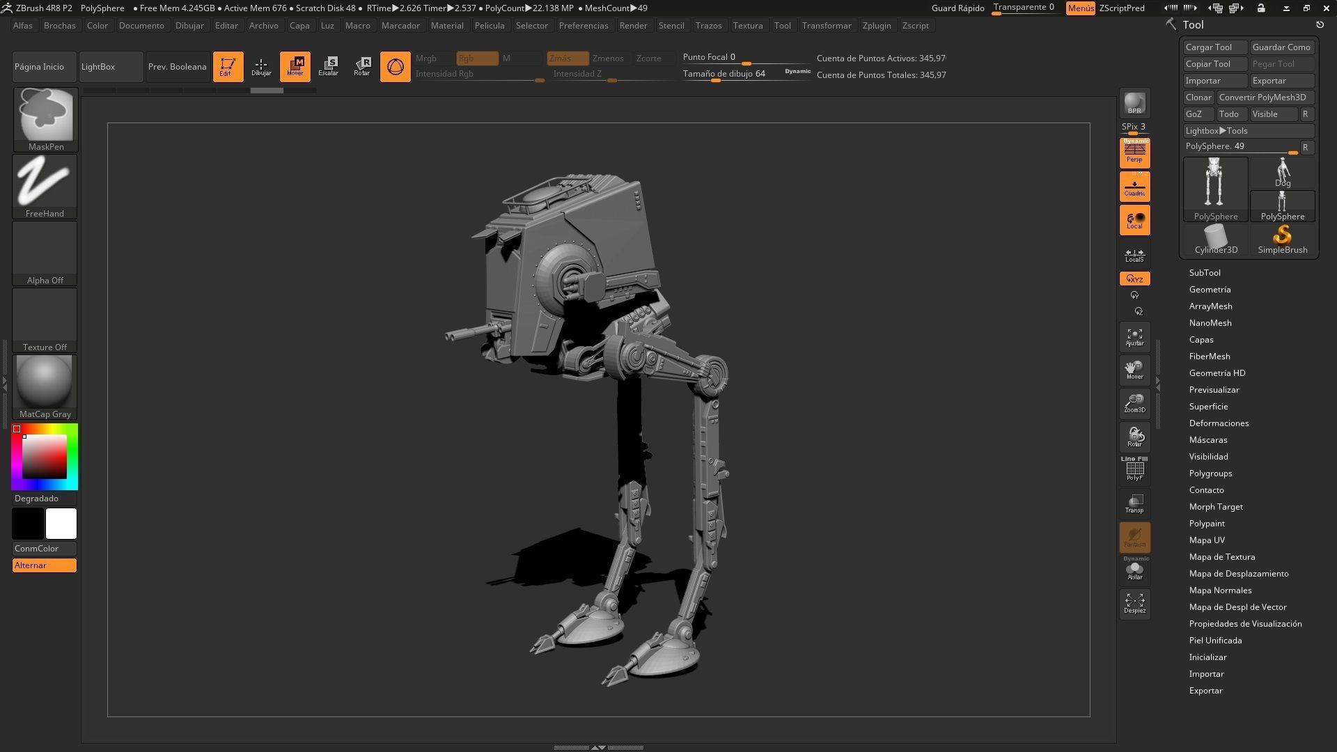The height and width of the screenshot is (752, 1337).
Task: Expand the Geometría section
Action: [x=1210, y=290]
